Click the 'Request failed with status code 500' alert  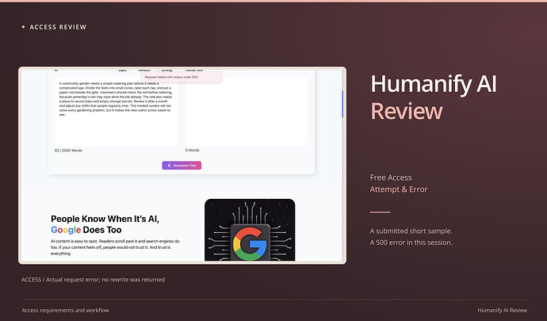point(182,77)
